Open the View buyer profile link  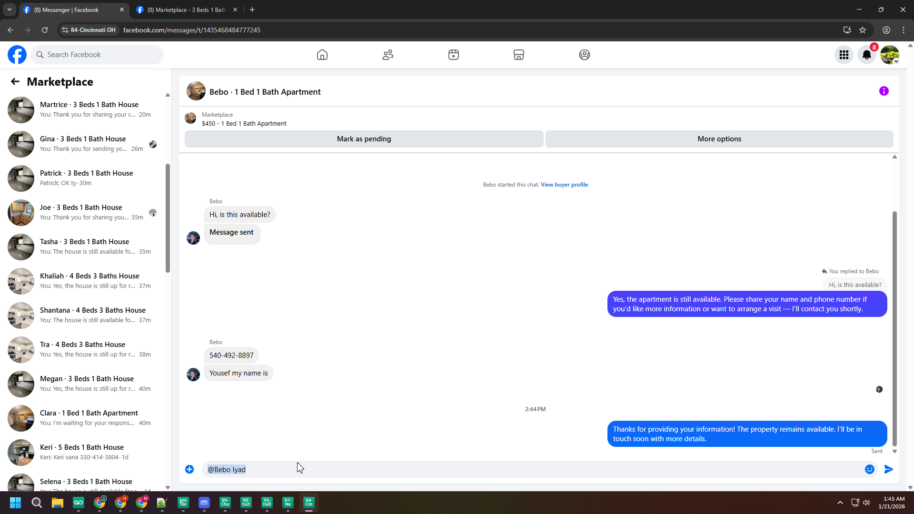(564, 185)
